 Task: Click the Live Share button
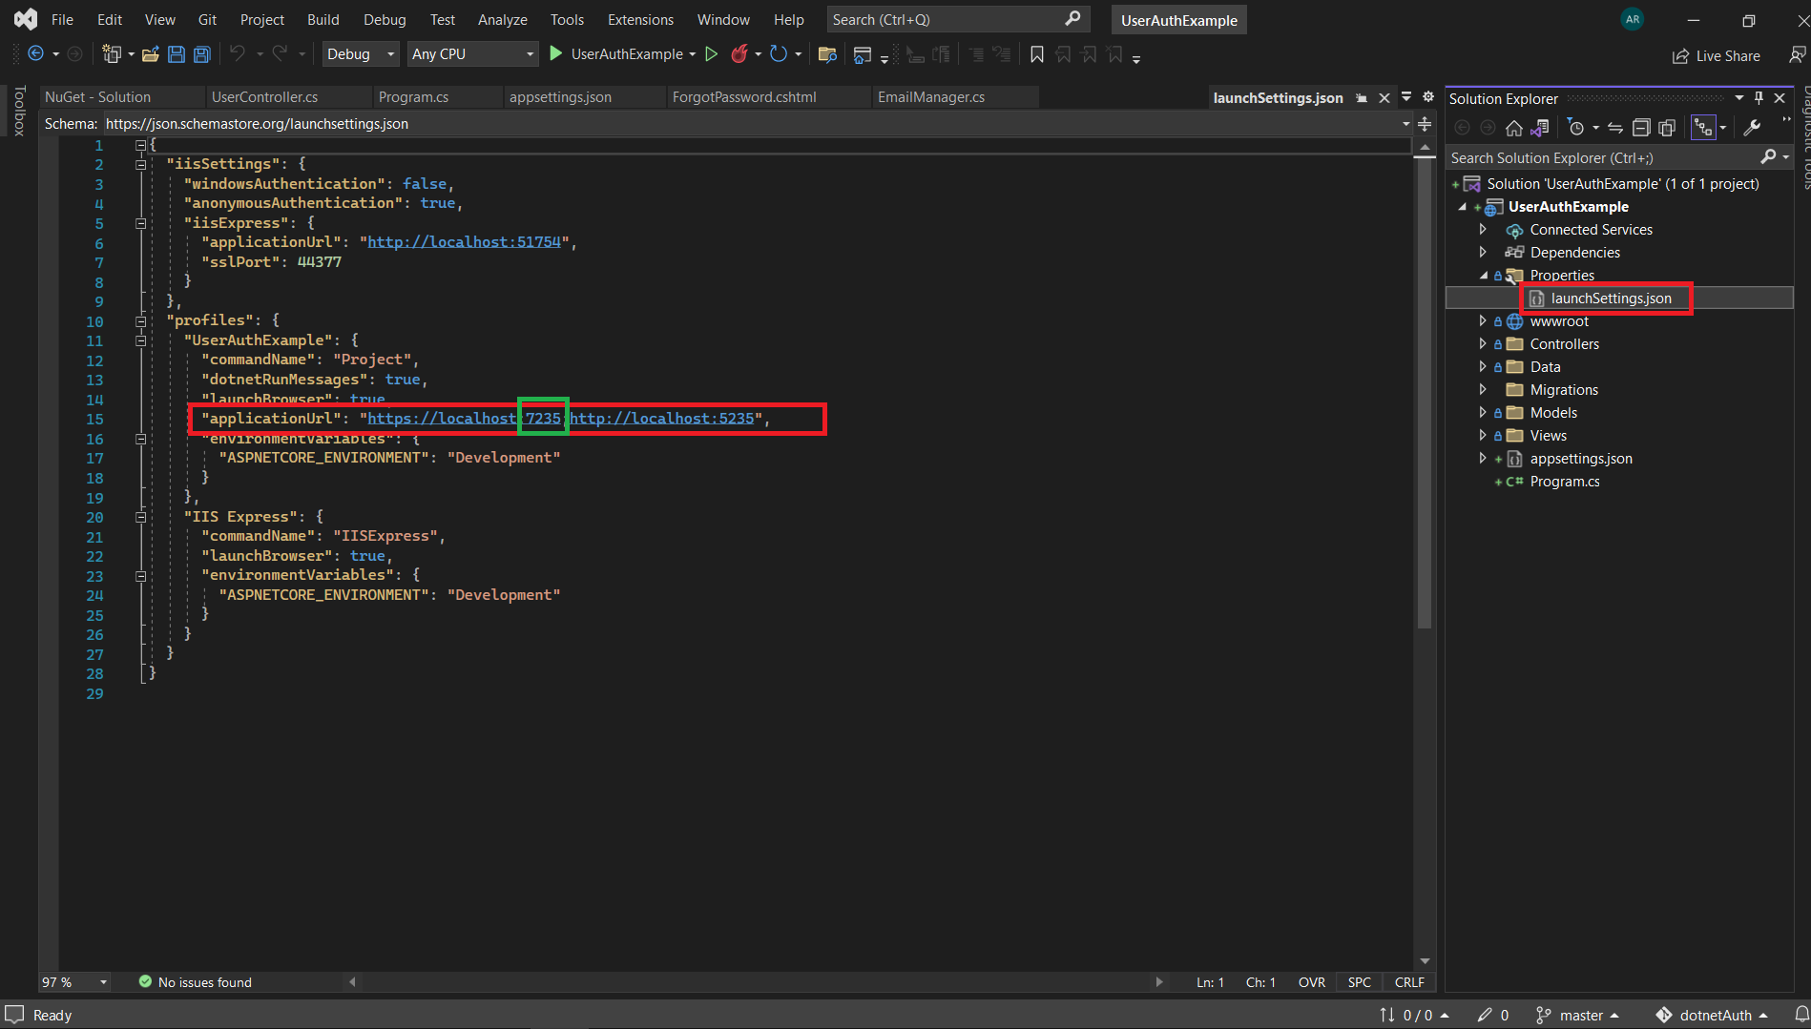pos(1717,56)
